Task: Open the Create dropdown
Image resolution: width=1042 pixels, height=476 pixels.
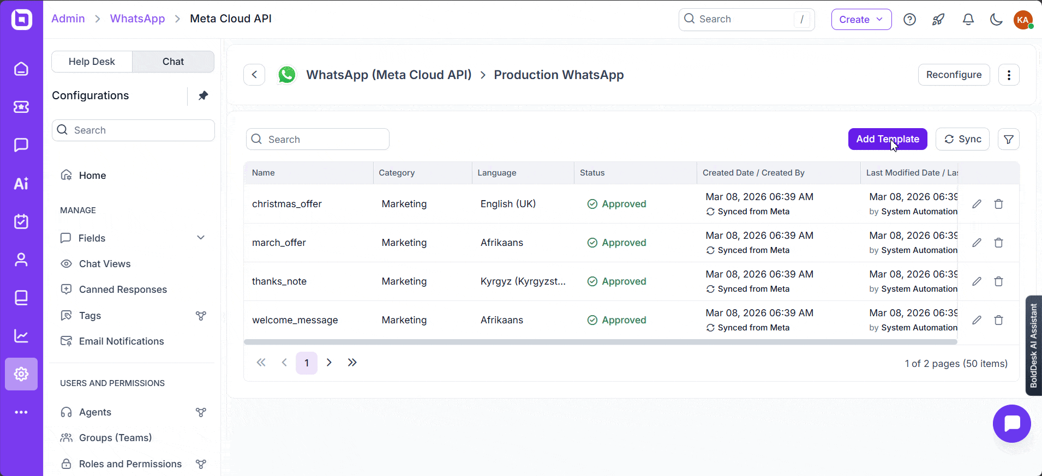Action: point(861,20)
